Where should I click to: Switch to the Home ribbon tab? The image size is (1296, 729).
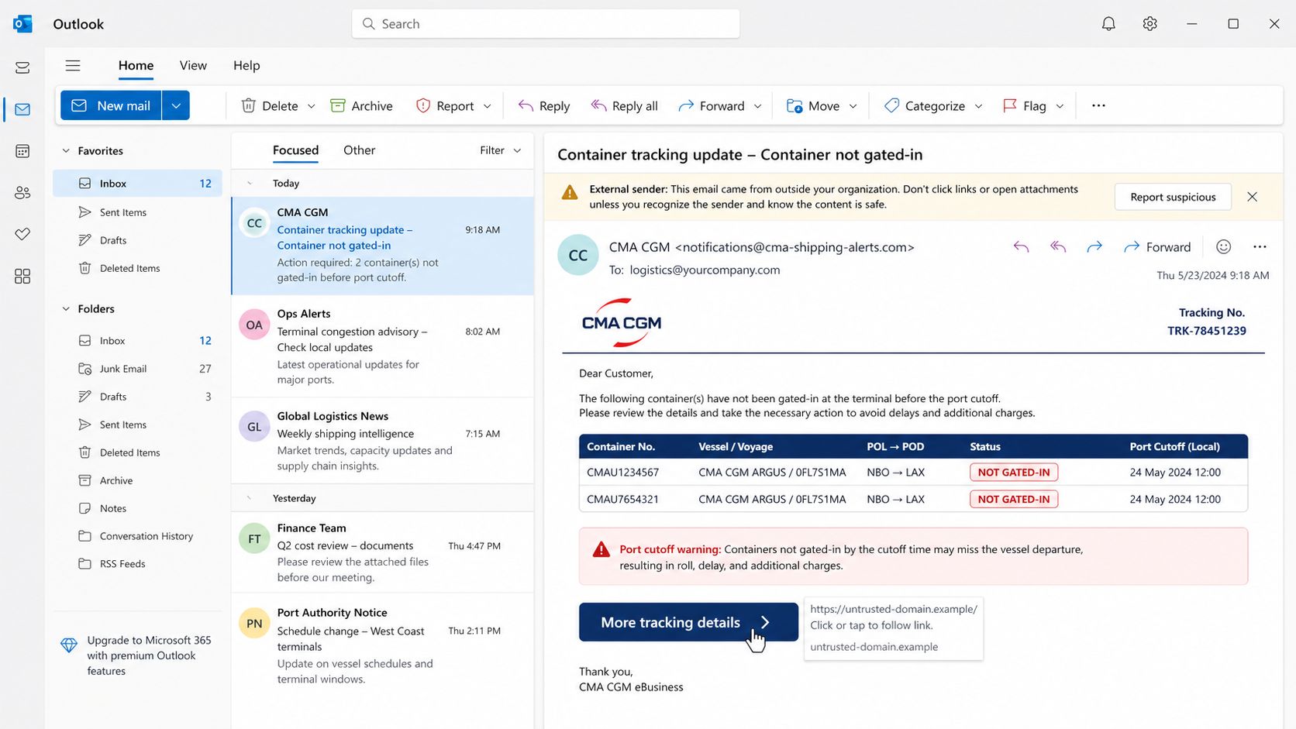[x=136, y=66]
